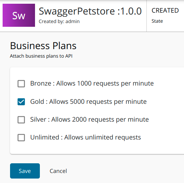This screenshot has width=184, height=183.
Task: Click the State label under CREATED
Action: (x=157, y=21)
